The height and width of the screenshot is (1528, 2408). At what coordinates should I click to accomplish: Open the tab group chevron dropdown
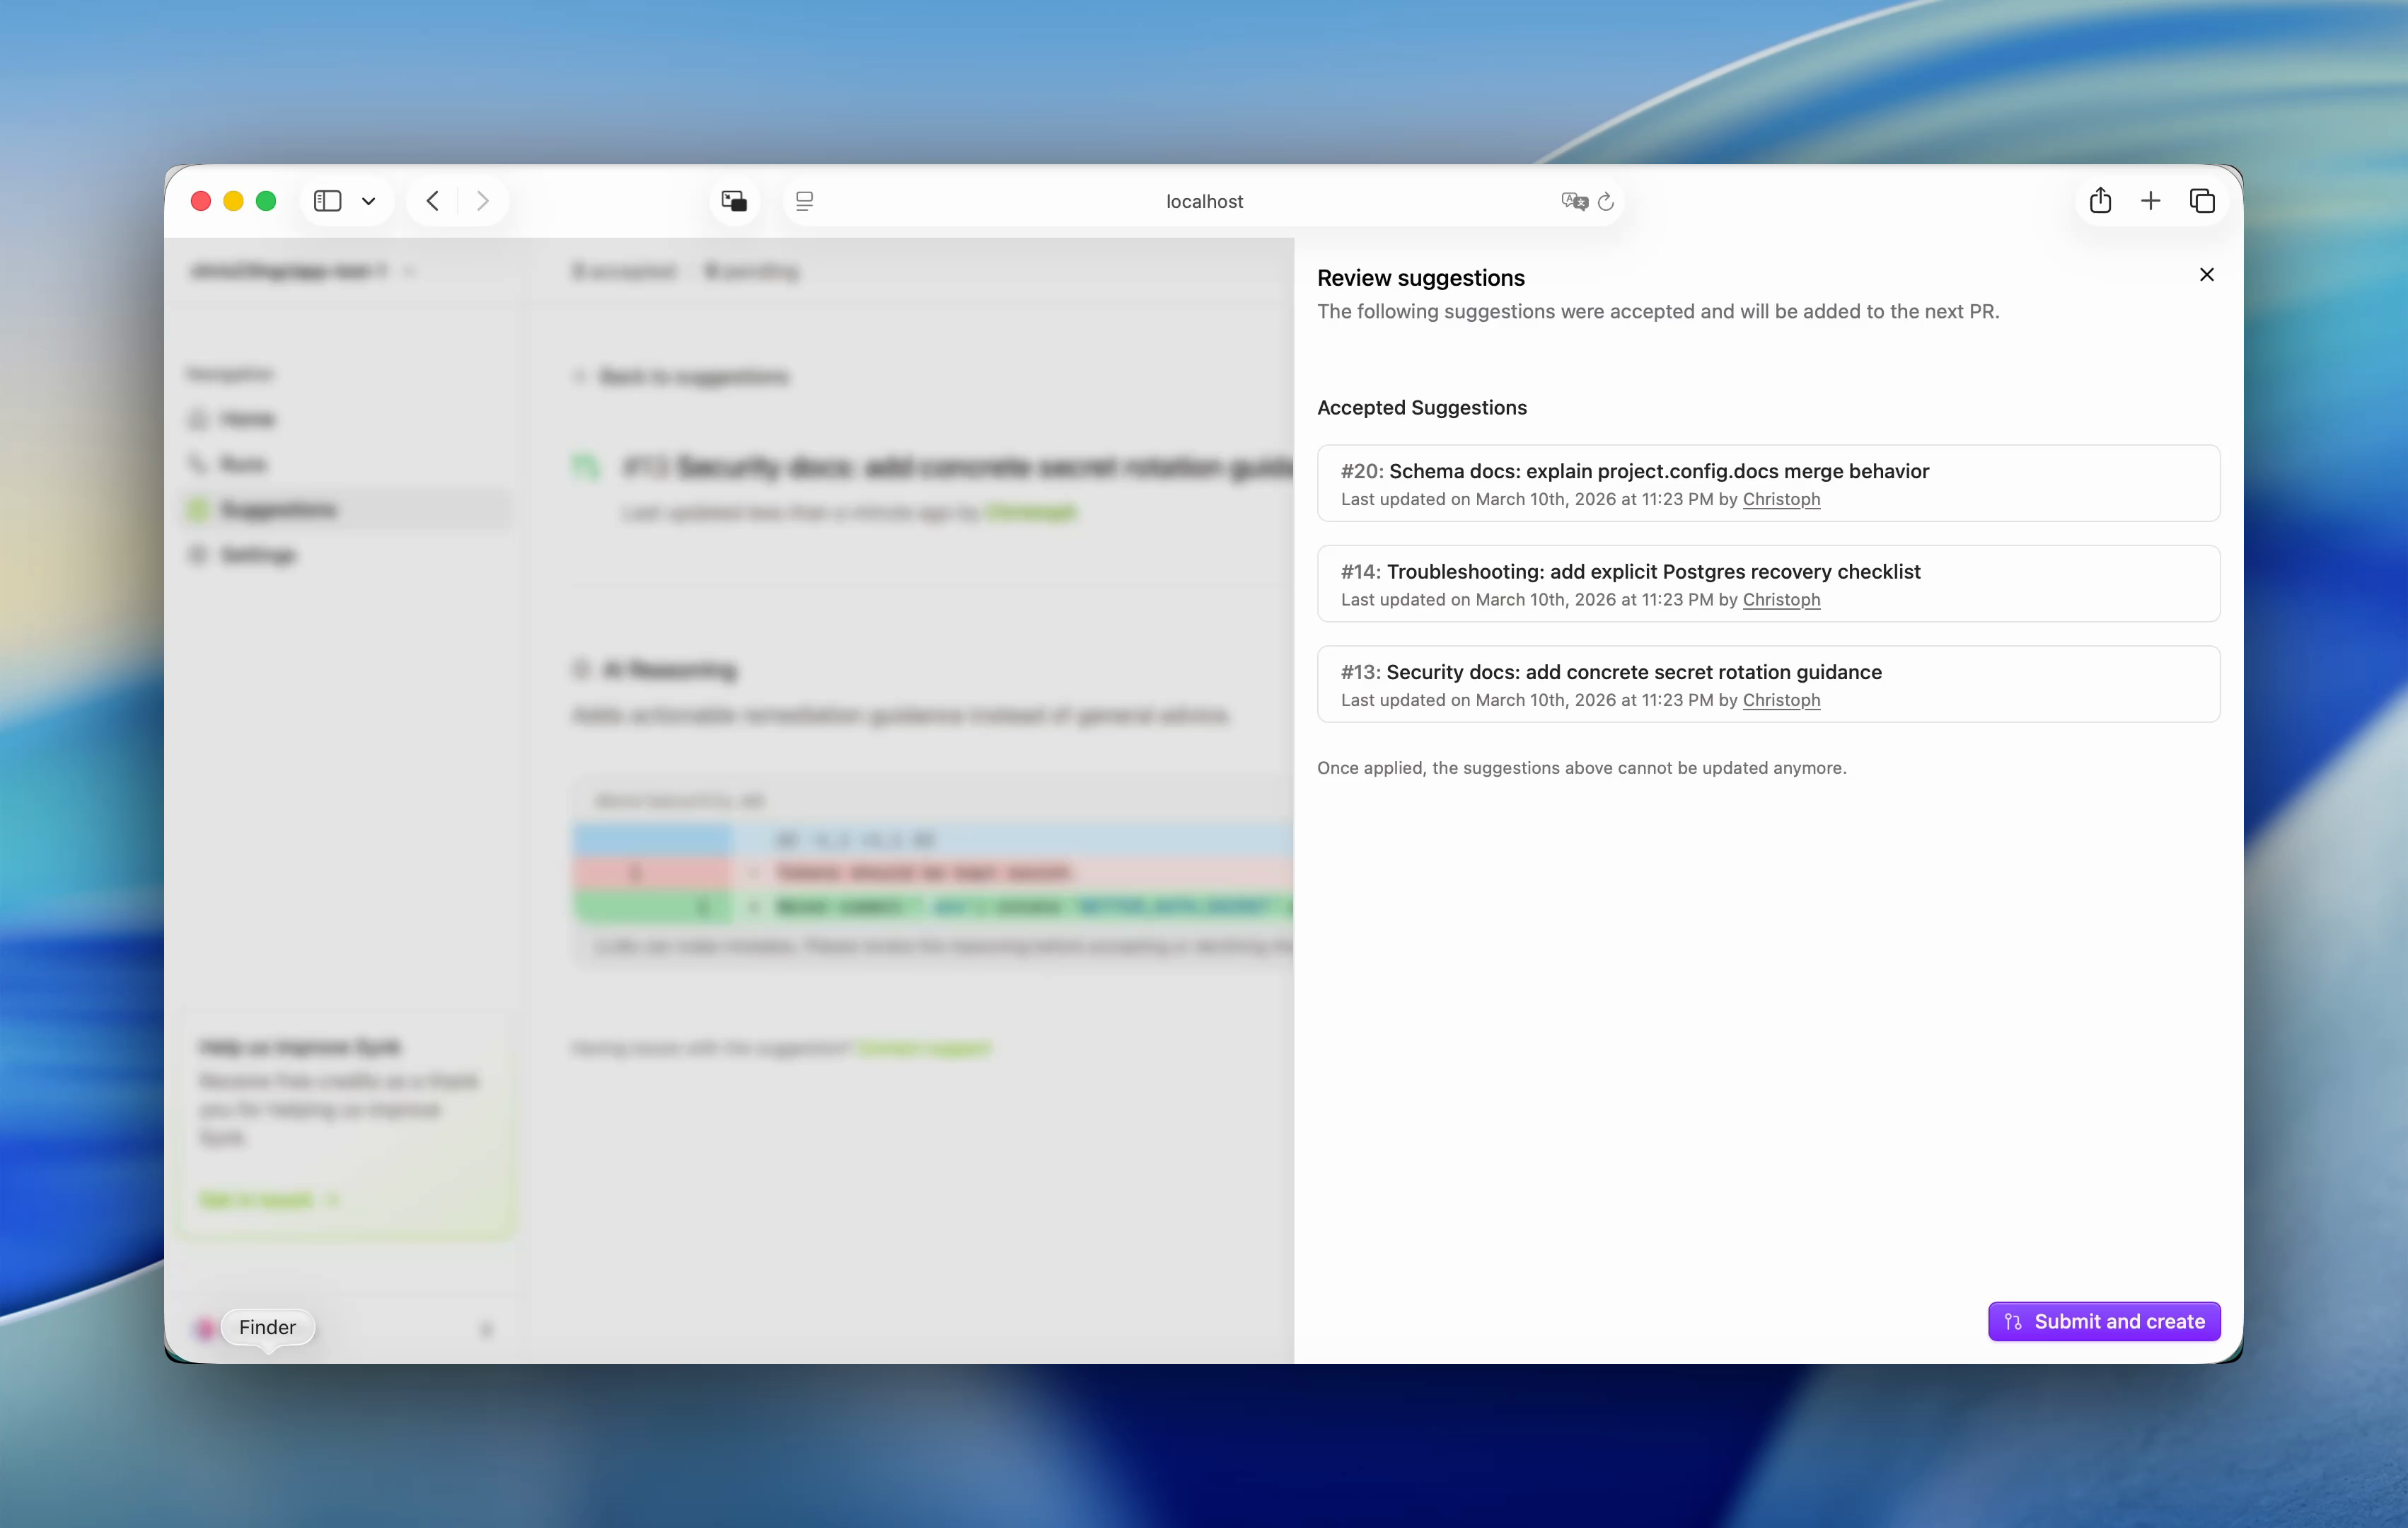tap(368, 200)
